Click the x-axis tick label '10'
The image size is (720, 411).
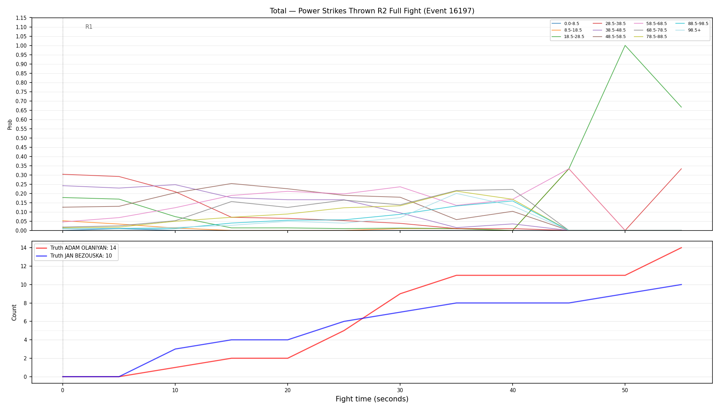[175, 390]
